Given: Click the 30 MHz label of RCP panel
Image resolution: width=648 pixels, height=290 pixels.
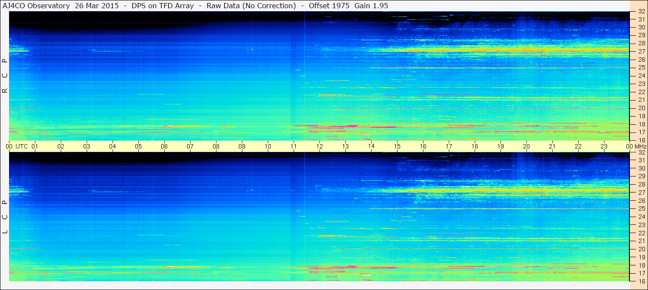Looking at the screenshot, I should tap(642, 27).
